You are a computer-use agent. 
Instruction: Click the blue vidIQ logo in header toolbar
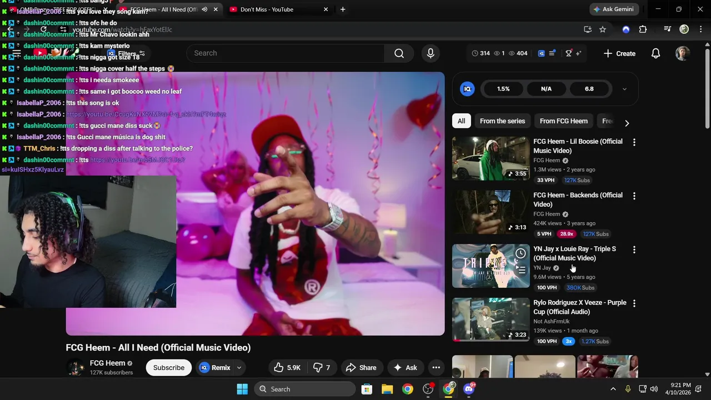(542, 53)
